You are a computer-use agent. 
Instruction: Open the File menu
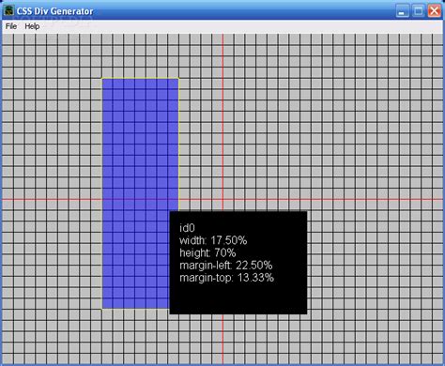[x=11, y=26]
